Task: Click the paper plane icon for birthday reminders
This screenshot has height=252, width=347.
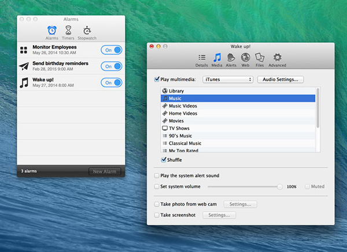Action: click(x=24, y=66)
